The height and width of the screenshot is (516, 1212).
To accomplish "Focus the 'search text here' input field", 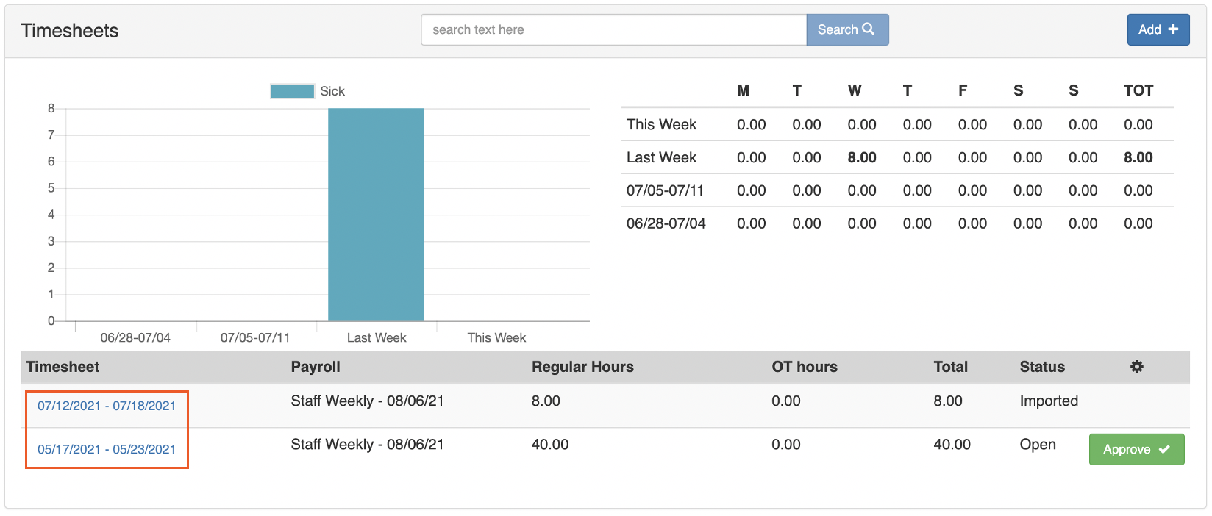I will [613, 30].
